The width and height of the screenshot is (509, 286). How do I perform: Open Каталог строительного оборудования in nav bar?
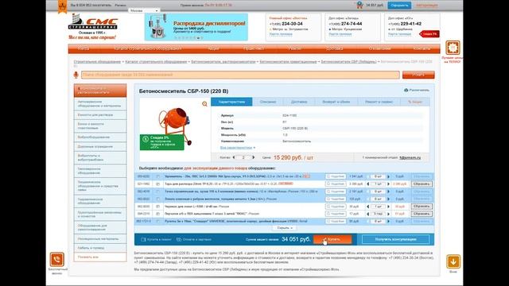(148, 48)
